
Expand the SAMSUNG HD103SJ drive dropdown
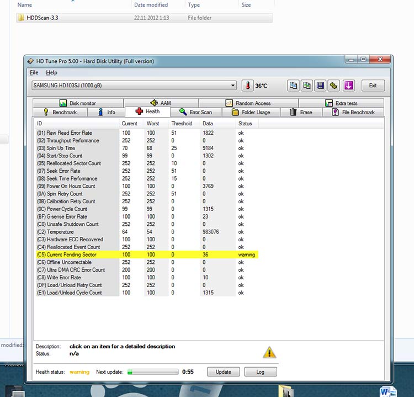coord(232,86)
